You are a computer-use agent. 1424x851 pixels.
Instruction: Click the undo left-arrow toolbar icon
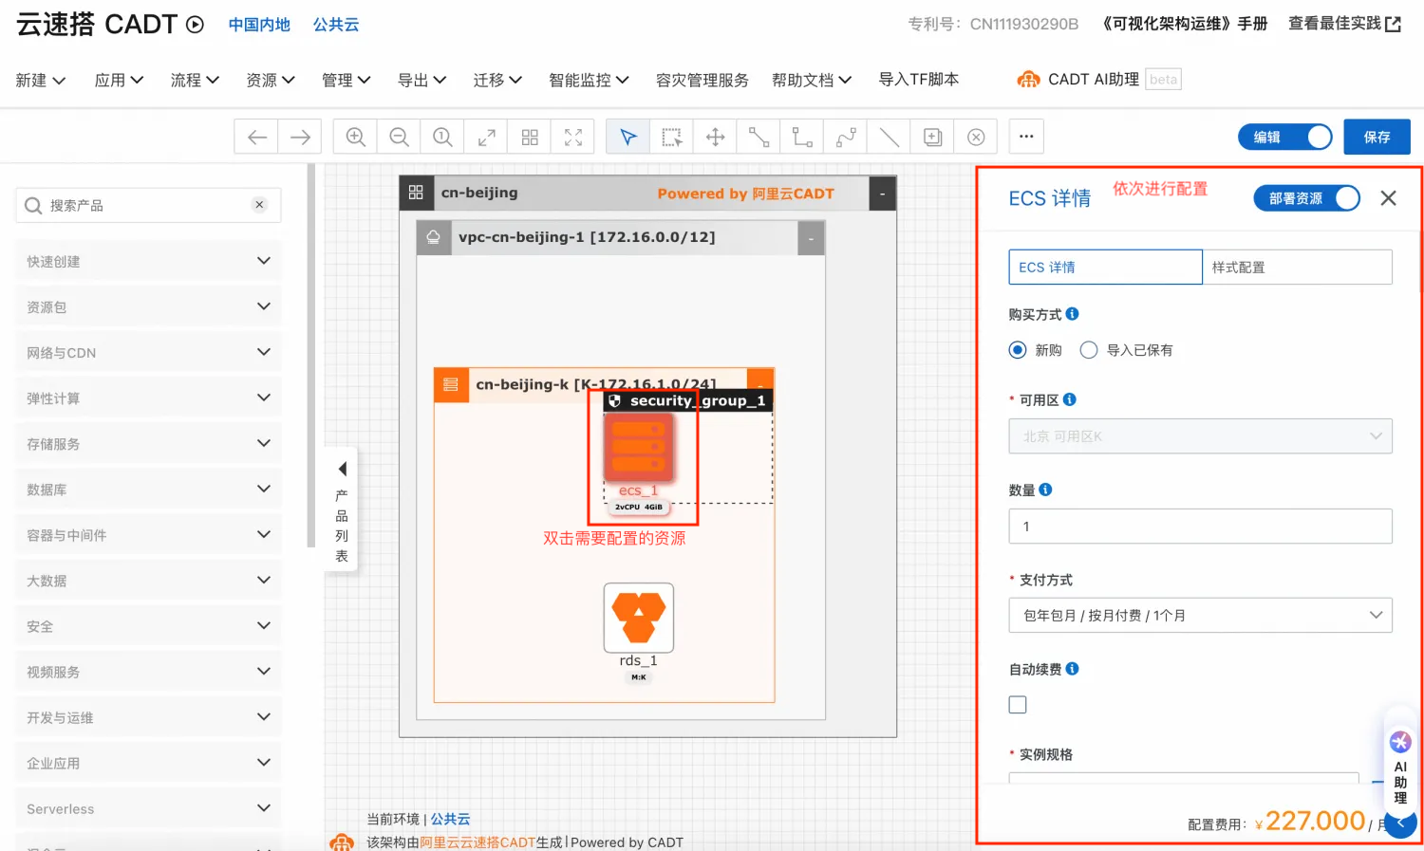coord(256,138)
